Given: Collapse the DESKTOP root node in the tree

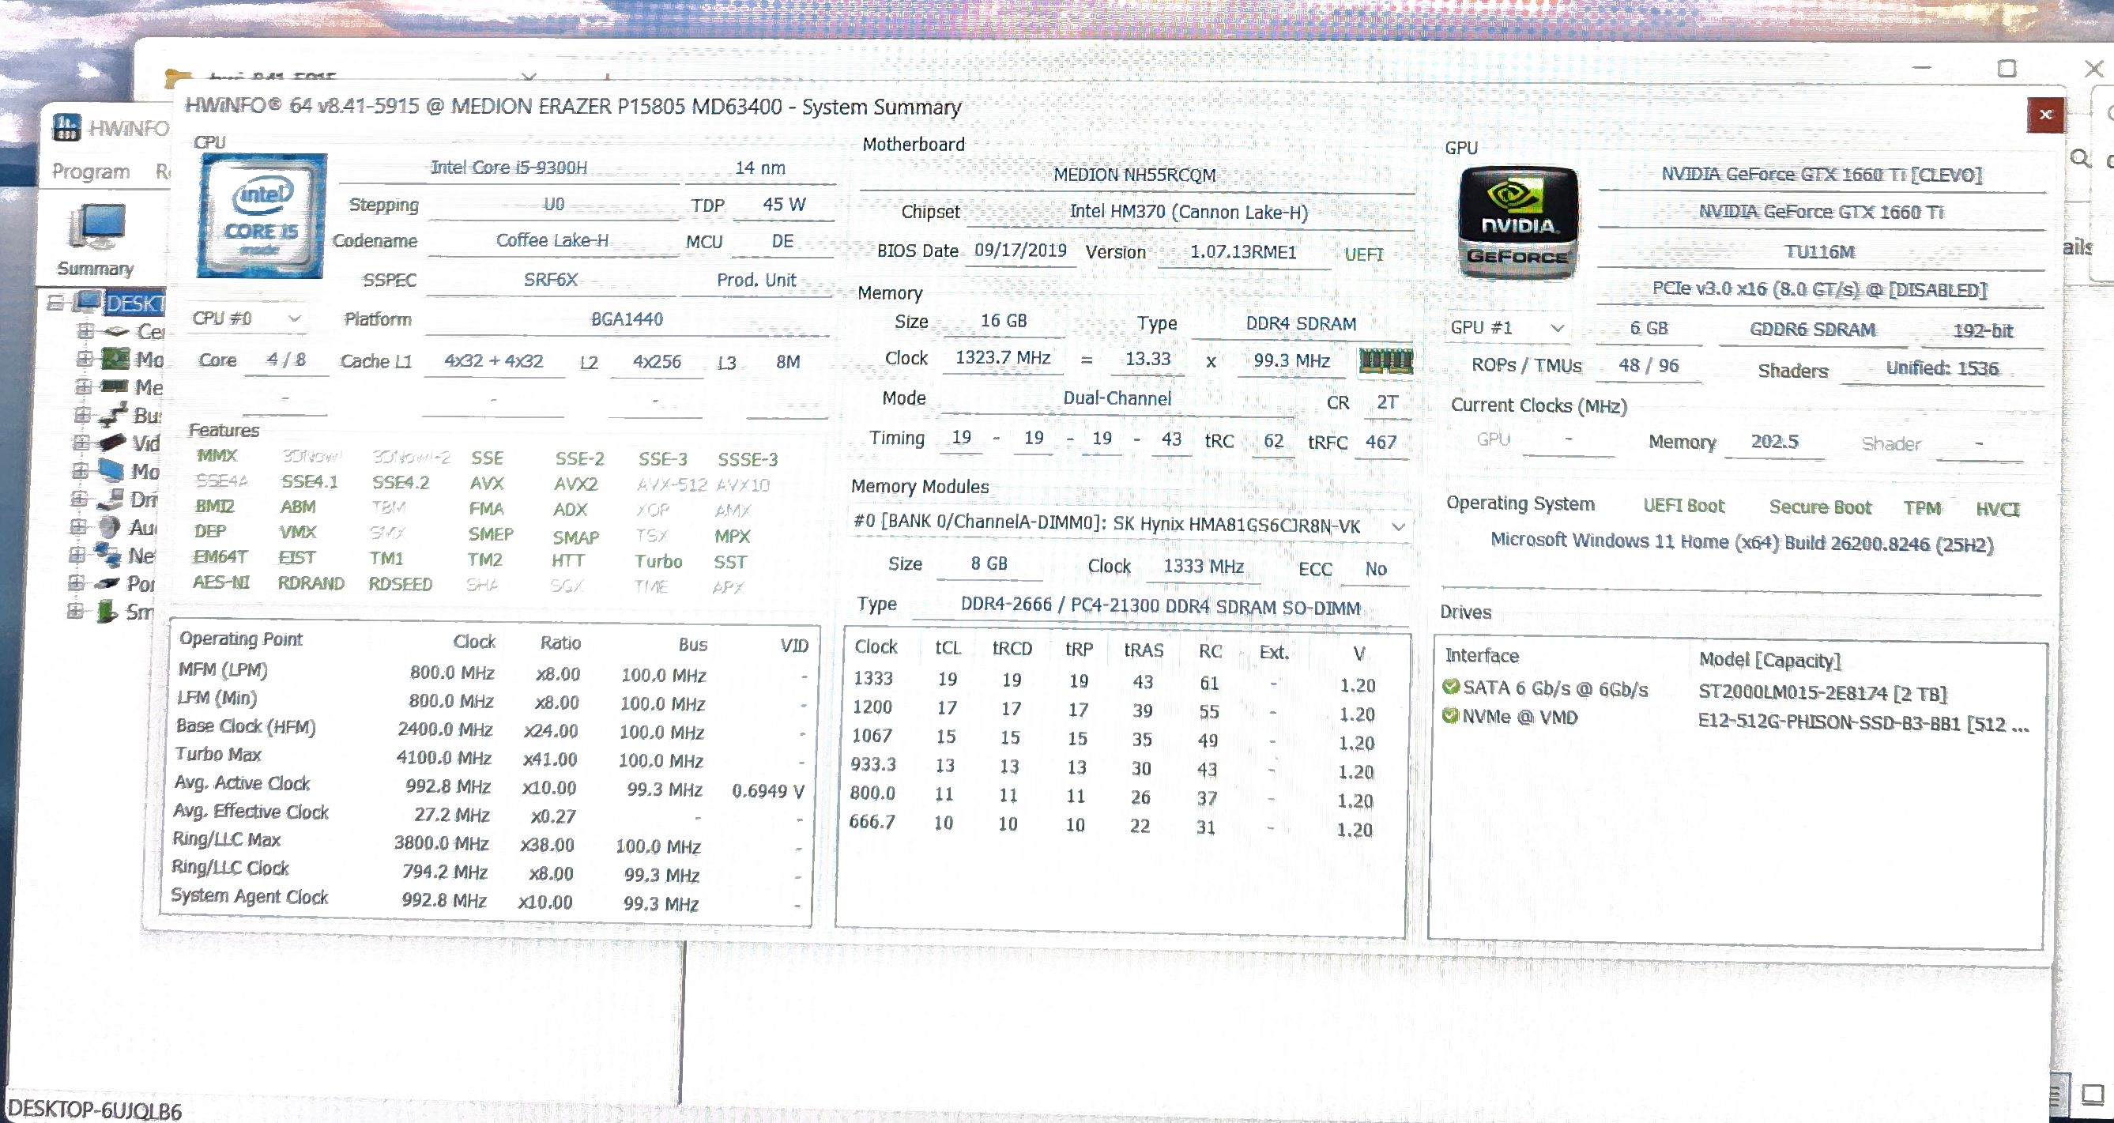Looking at the screenshot, I should click(x=55, y=302).
